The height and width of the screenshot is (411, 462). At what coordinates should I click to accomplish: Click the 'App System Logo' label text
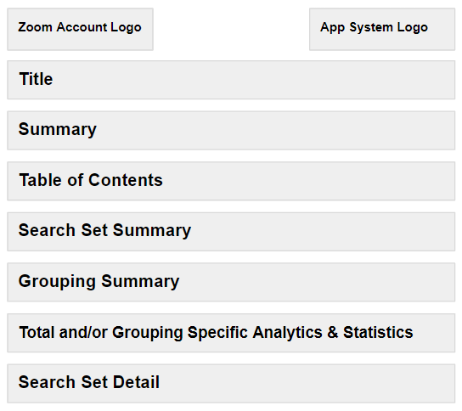click(x=374, y=27)
